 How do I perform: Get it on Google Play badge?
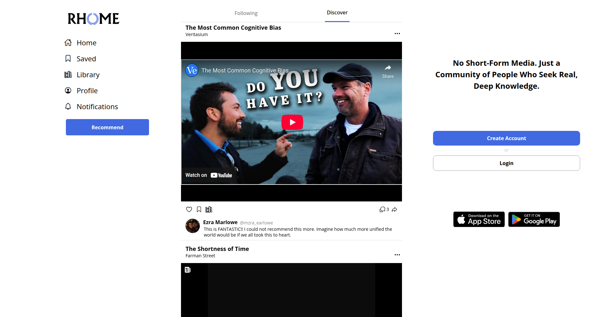pyautogui.click(x=534, y=219)
